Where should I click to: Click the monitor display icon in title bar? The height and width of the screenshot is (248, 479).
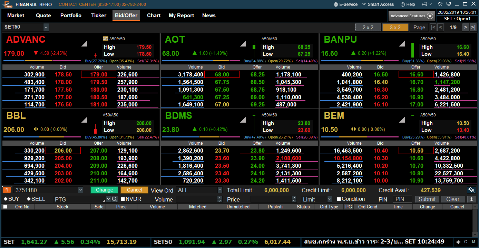coord(448,4)
